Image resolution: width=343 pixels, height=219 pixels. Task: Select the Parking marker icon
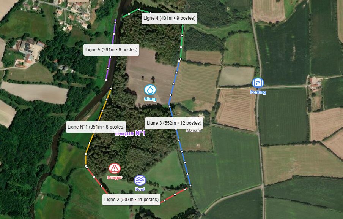click(x=258, y=83)
